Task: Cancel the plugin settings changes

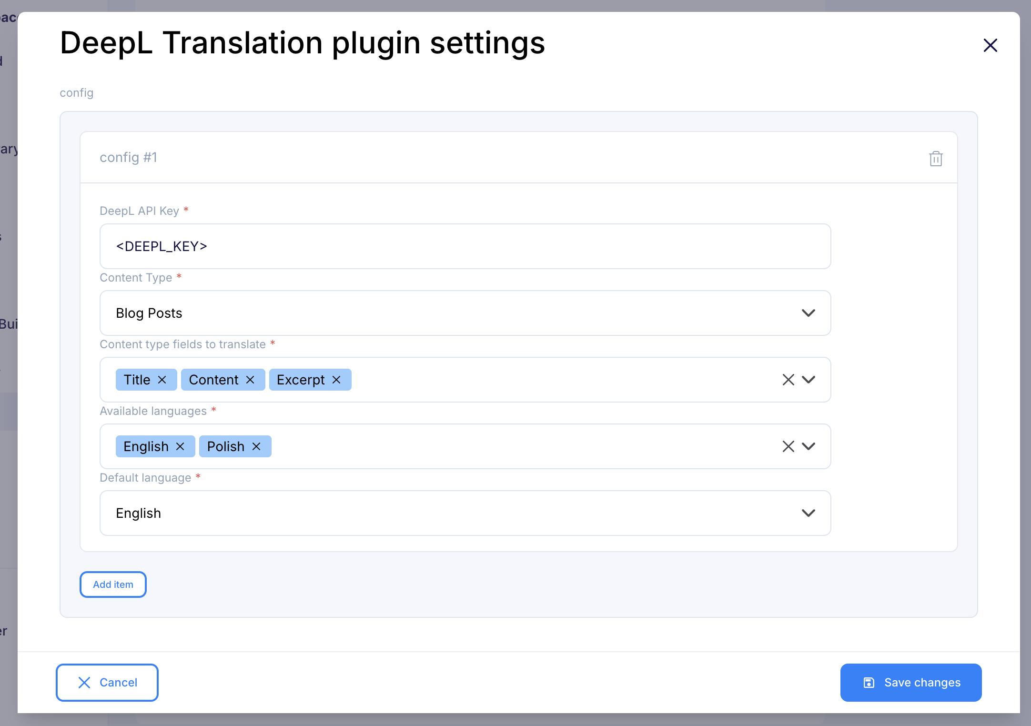Action: coord(107,683)
